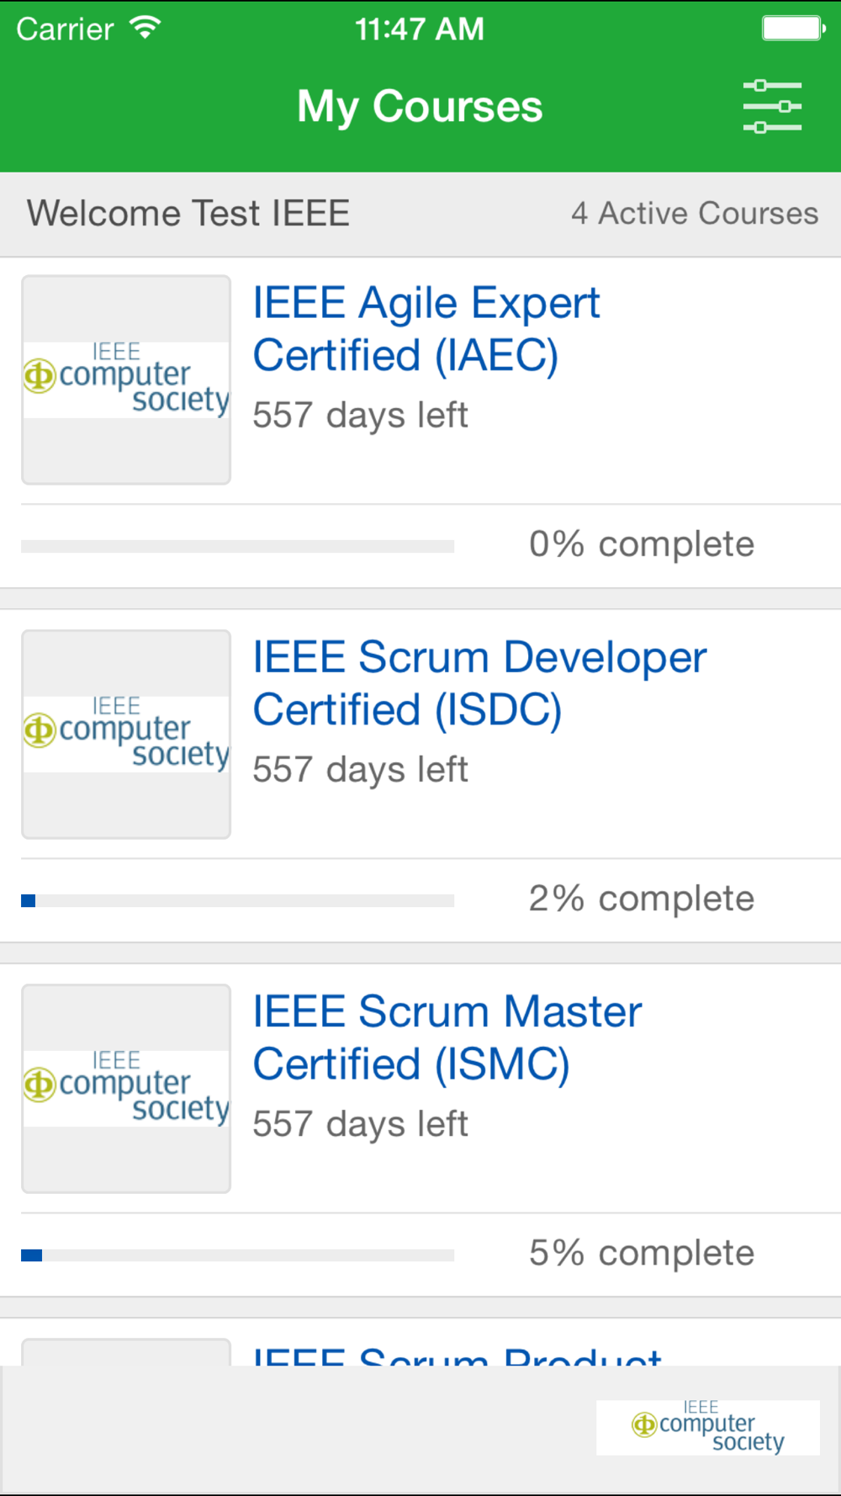841x1496 pixels.
Task: Tap the IEEE Scrum Master course thumbnail
Action: (126, 1088)
